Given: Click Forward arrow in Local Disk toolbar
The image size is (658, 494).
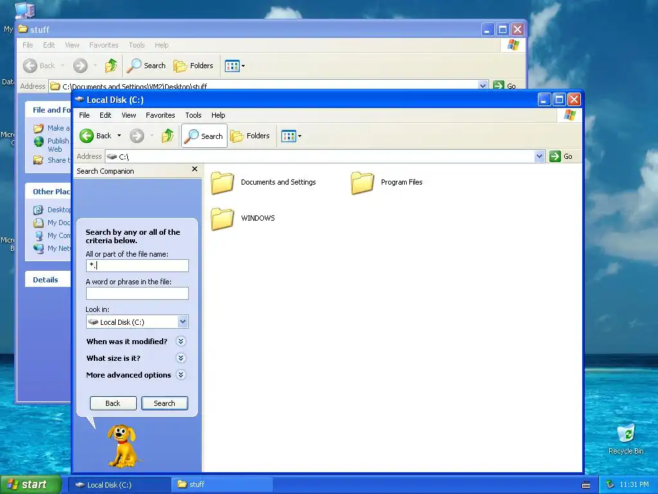Looking at the screenshot, I should (137, 136).
